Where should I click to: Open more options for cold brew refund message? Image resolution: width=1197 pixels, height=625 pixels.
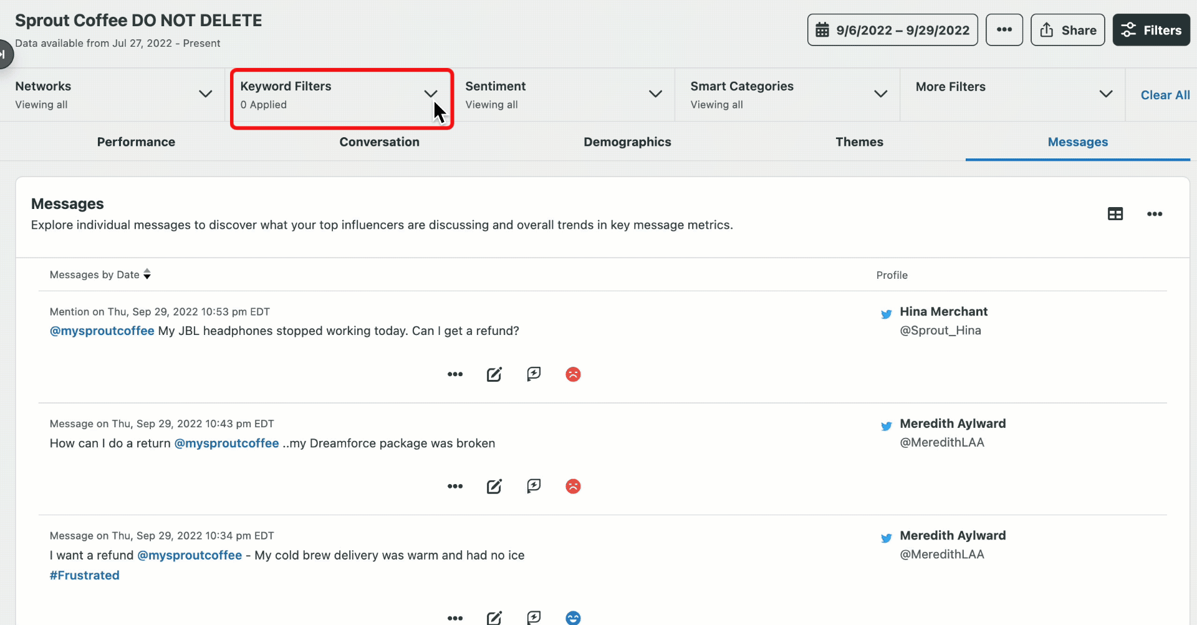click(x=454, y=618)
